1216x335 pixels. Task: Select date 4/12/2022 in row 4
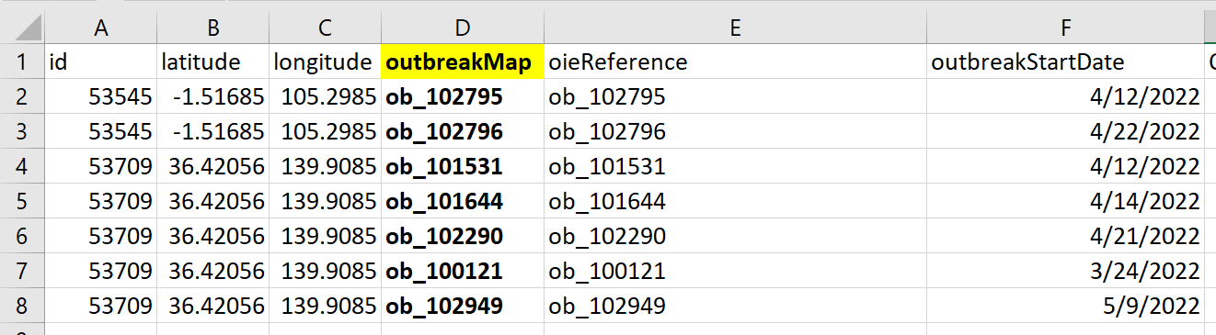[x=1065, y=166]
